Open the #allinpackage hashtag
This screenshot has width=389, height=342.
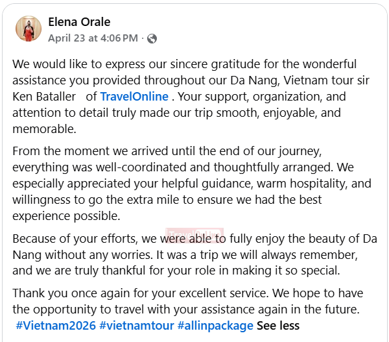[x=215, y=325]
